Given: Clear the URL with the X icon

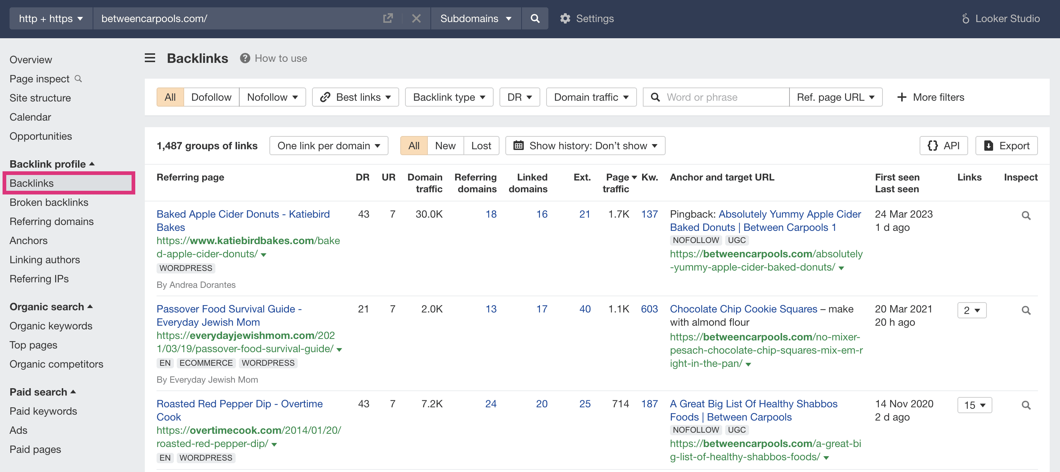Looking at the screenshot, I should [x=416, y=18].
